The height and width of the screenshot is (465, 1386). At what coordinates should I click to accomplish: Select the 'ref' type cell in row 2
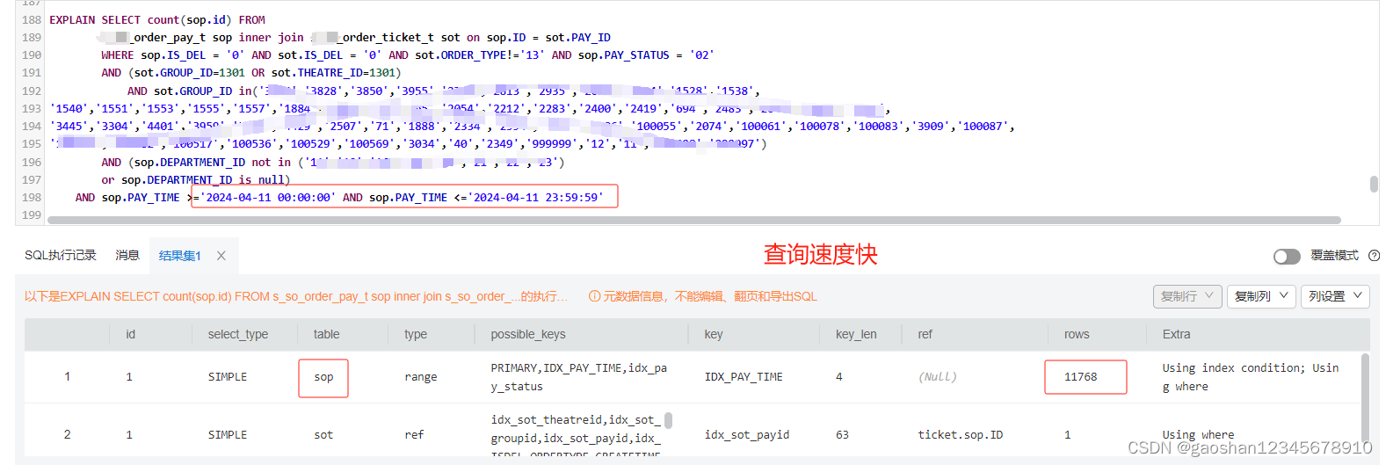[414, 435]
